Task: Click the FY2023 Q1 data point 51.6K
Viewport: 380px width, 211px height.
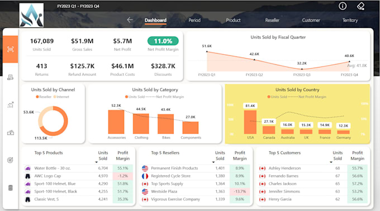Action: tap(207, 51)
